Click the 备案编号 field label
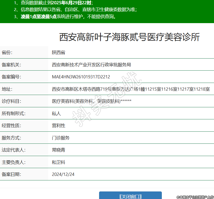This screenshot has width=214, height=199. pyautogui.click(x=12, y=77)
